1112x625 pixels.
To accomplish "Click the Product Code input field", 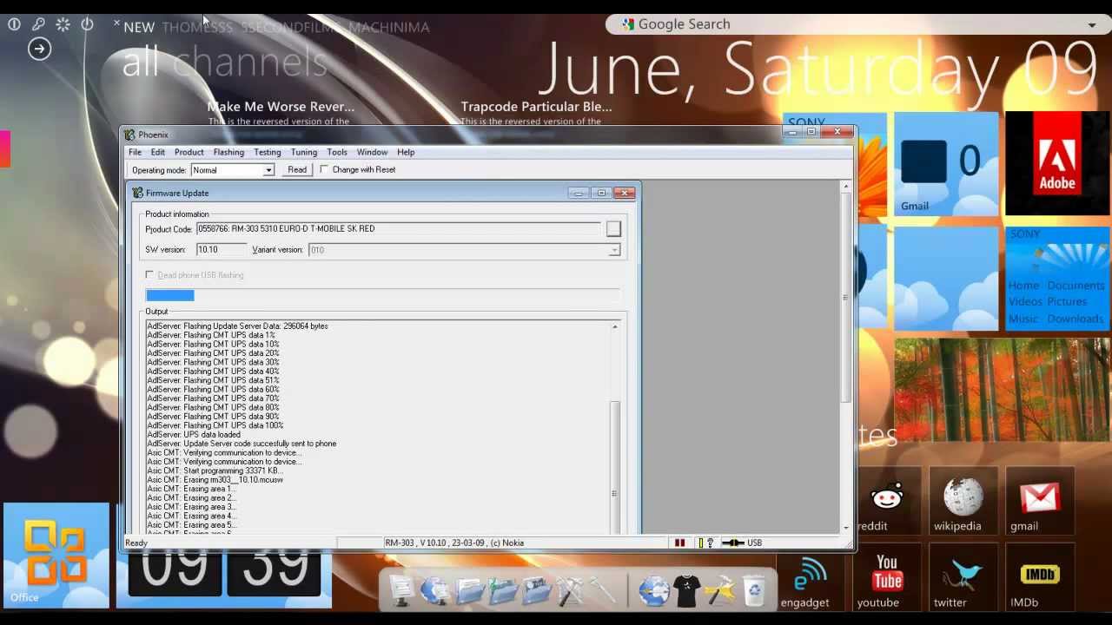I will pyautogui.click(x=398, y=228).
